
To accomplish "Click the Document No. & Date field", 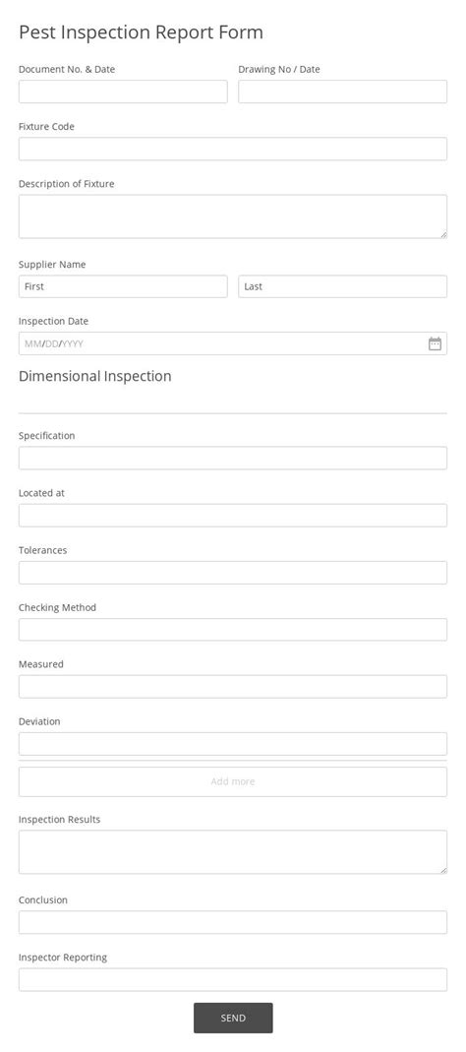I will point(123,92).
